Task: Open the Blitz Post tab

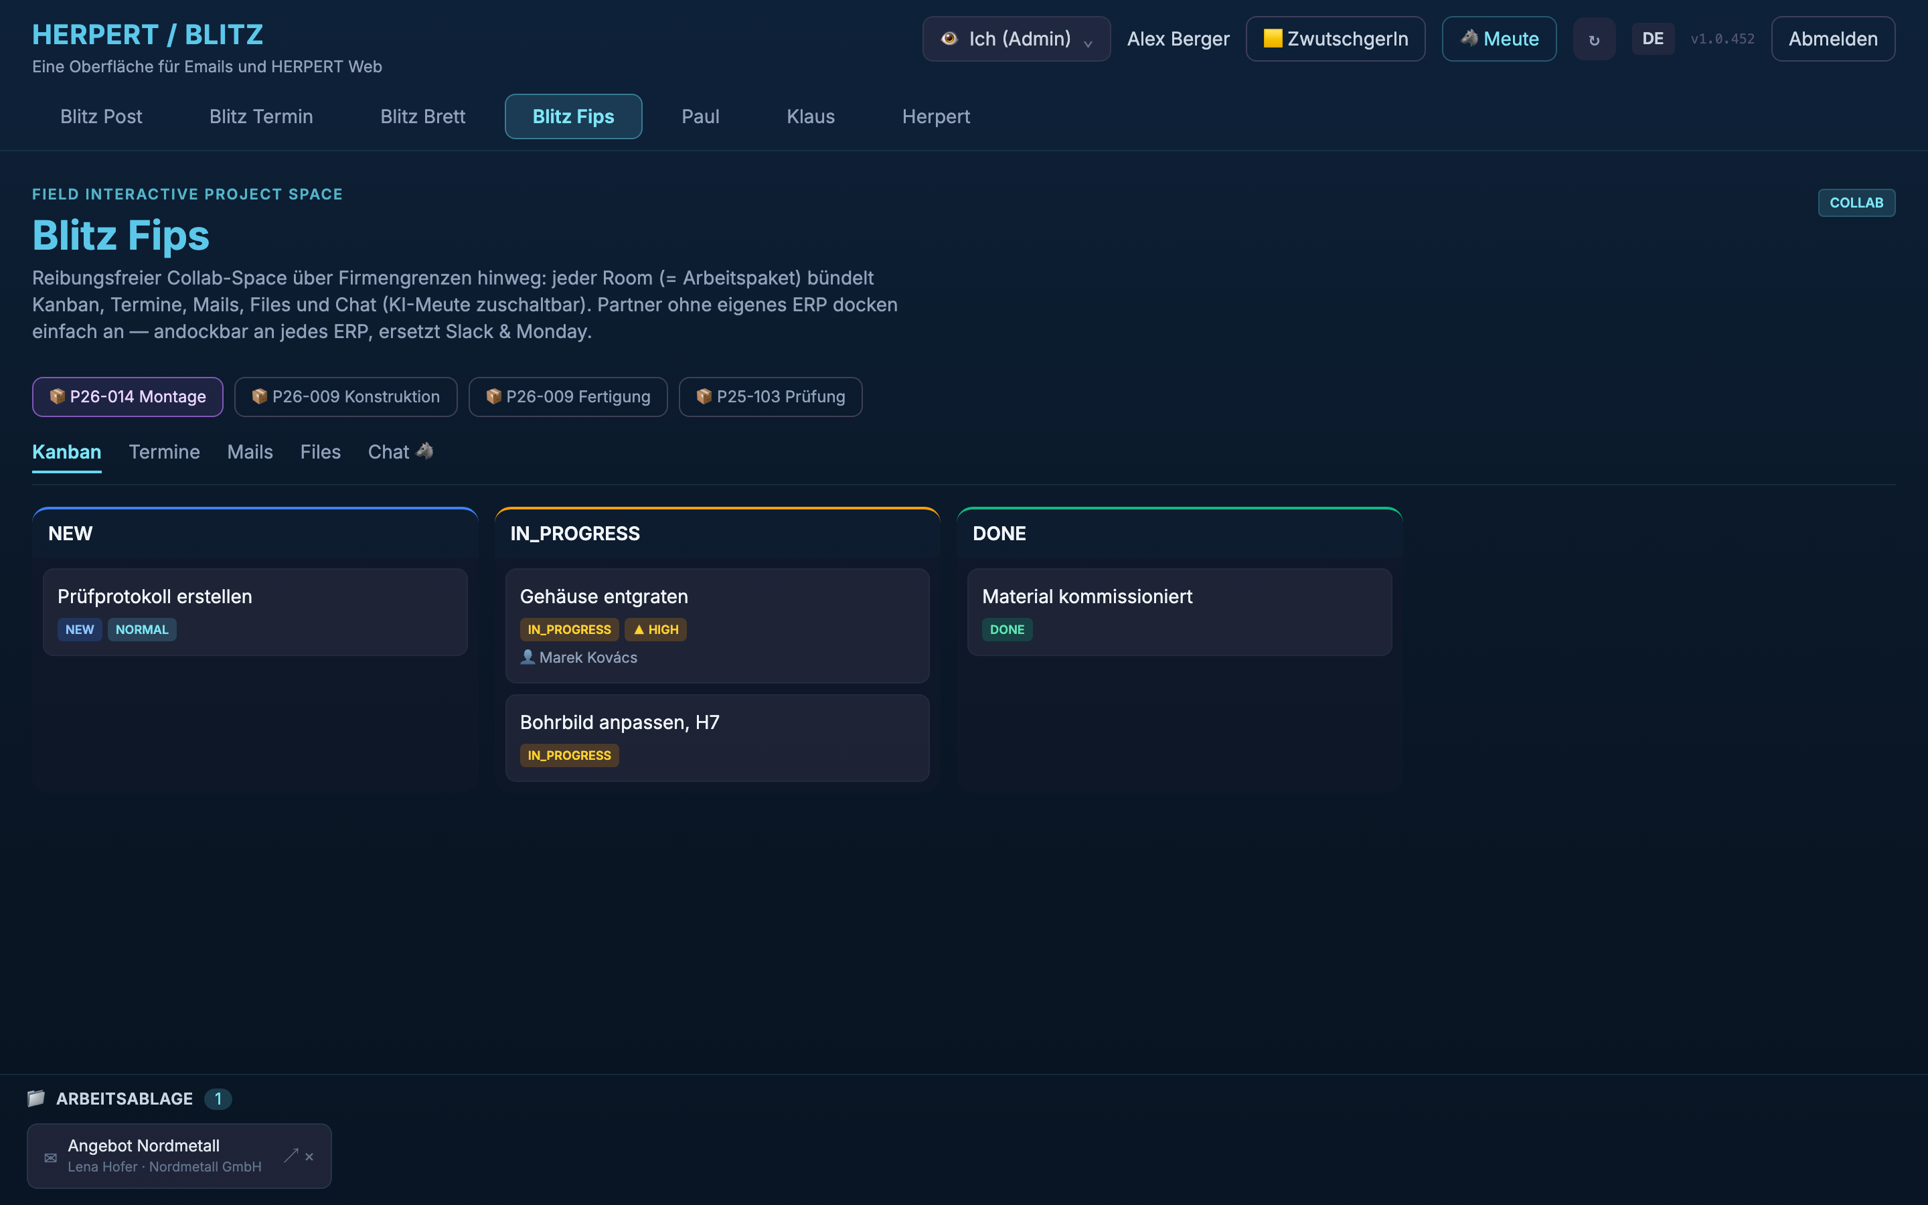Action: [x=101, y=116]
